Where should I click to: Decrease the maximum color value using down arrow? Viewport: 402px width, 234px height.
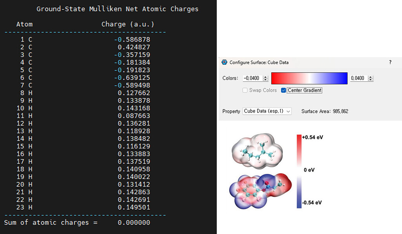(371, 80)
